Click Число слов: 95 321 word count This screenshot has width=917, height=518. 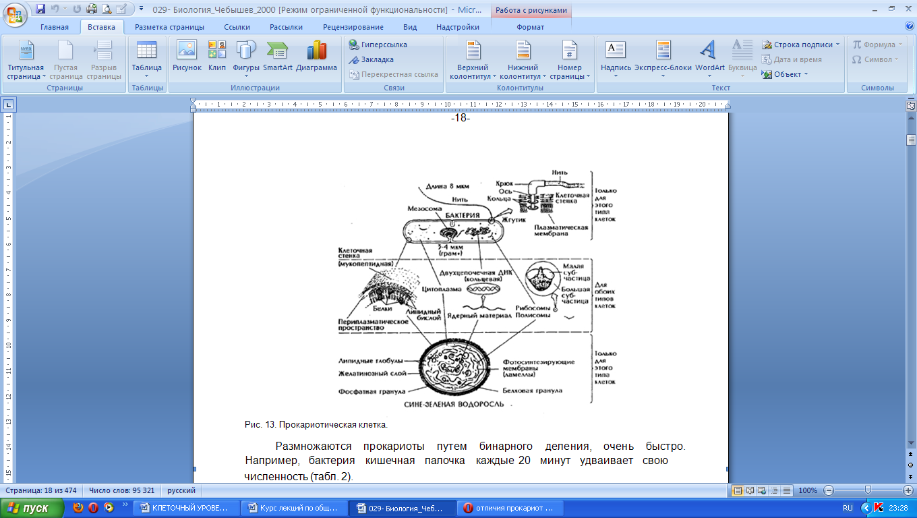(121, 490)
